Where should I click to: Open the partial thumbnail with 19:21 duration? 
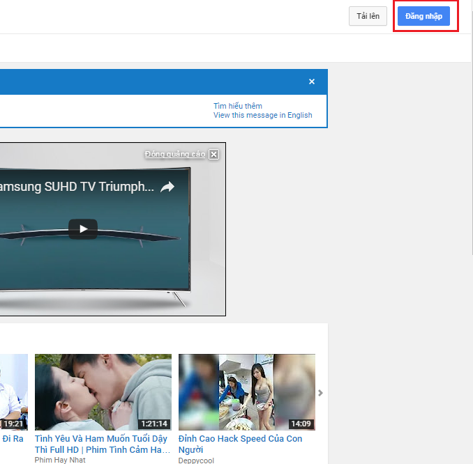pyautogui.click(x=14, y=392)
